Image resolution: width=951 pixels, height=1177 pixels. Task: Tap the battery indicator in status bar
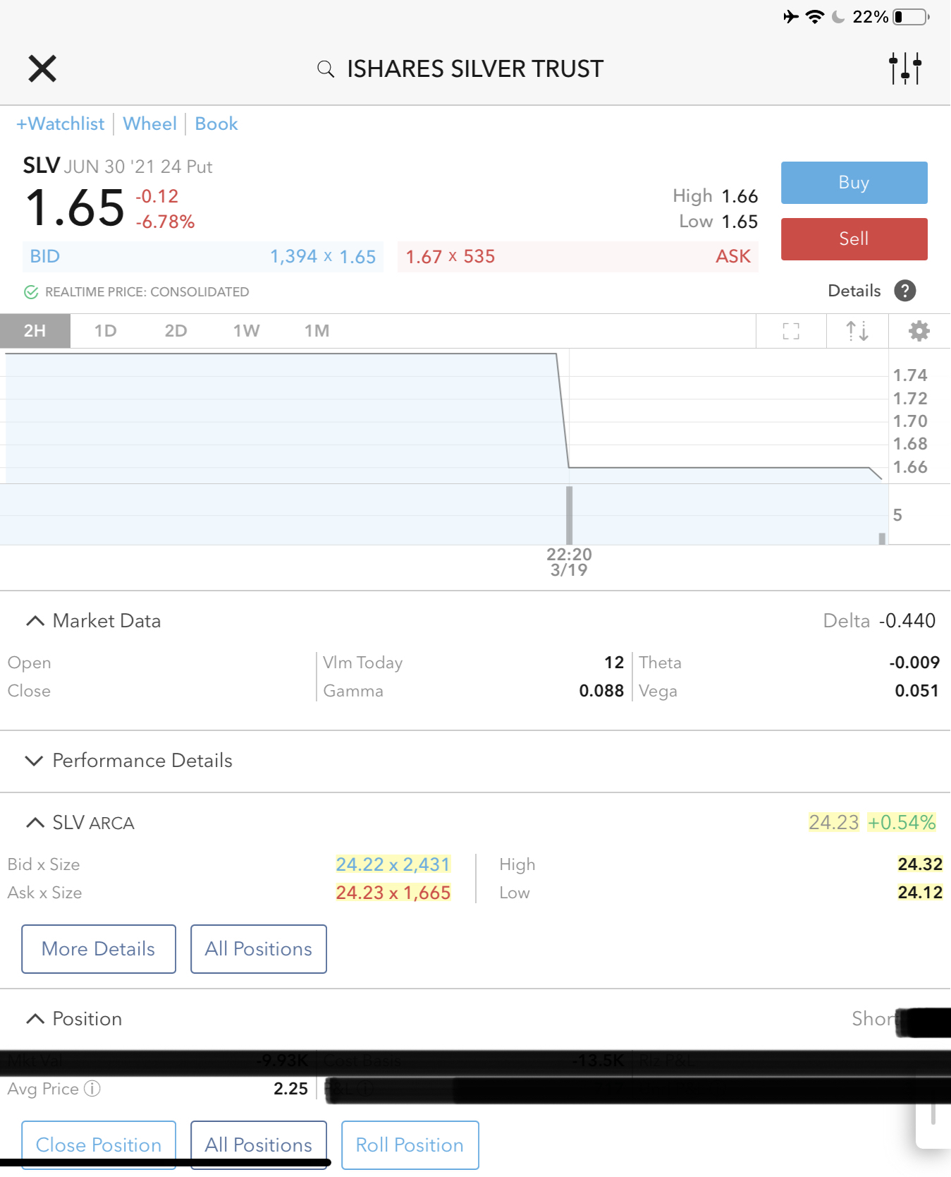pyautogui.click(x=912, y=17)
